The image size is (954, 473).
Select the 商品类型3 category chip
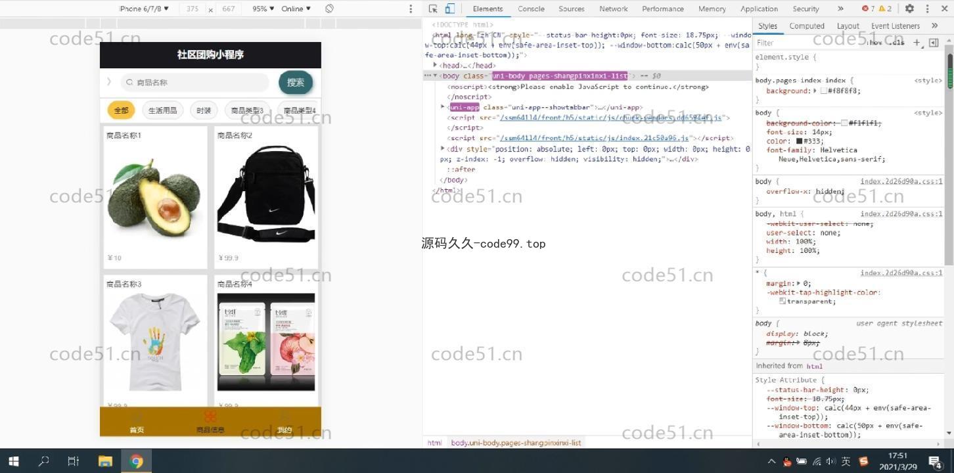[247, 110]
